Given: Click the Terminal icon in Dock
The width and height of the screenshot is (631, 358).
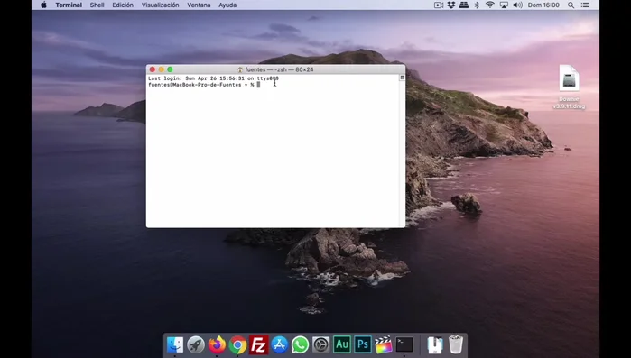Looking at the screenshot, I should coord(404,344).
